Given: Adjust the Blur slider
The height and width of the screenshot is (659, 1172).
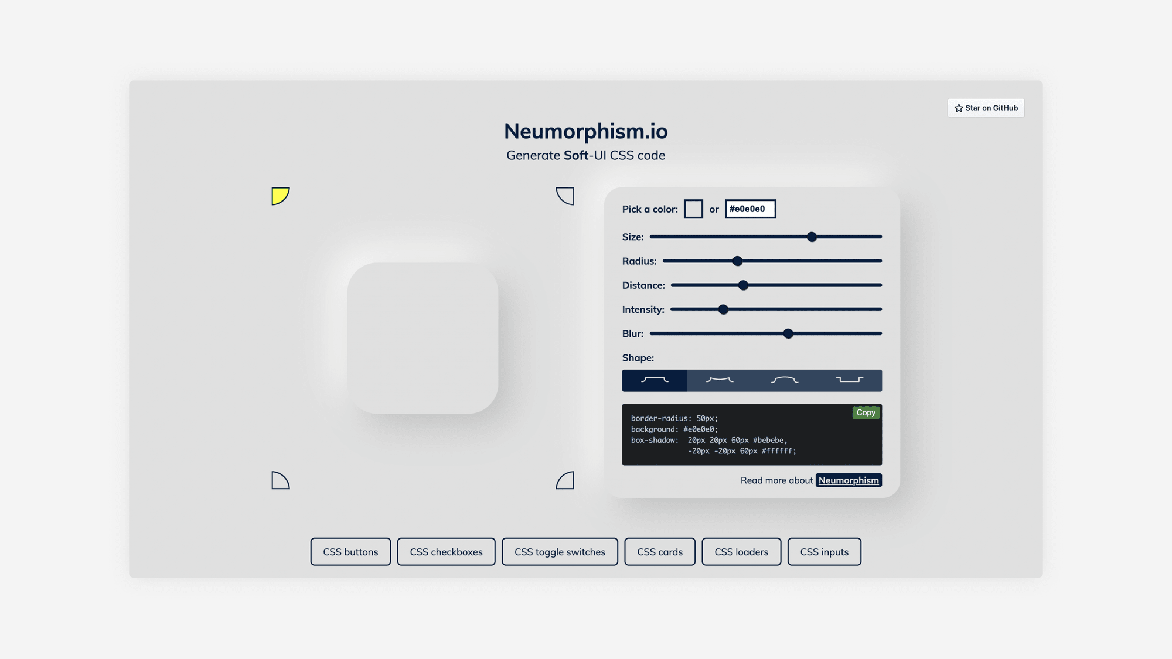Looking at the screenshot, I should [789, 334].
